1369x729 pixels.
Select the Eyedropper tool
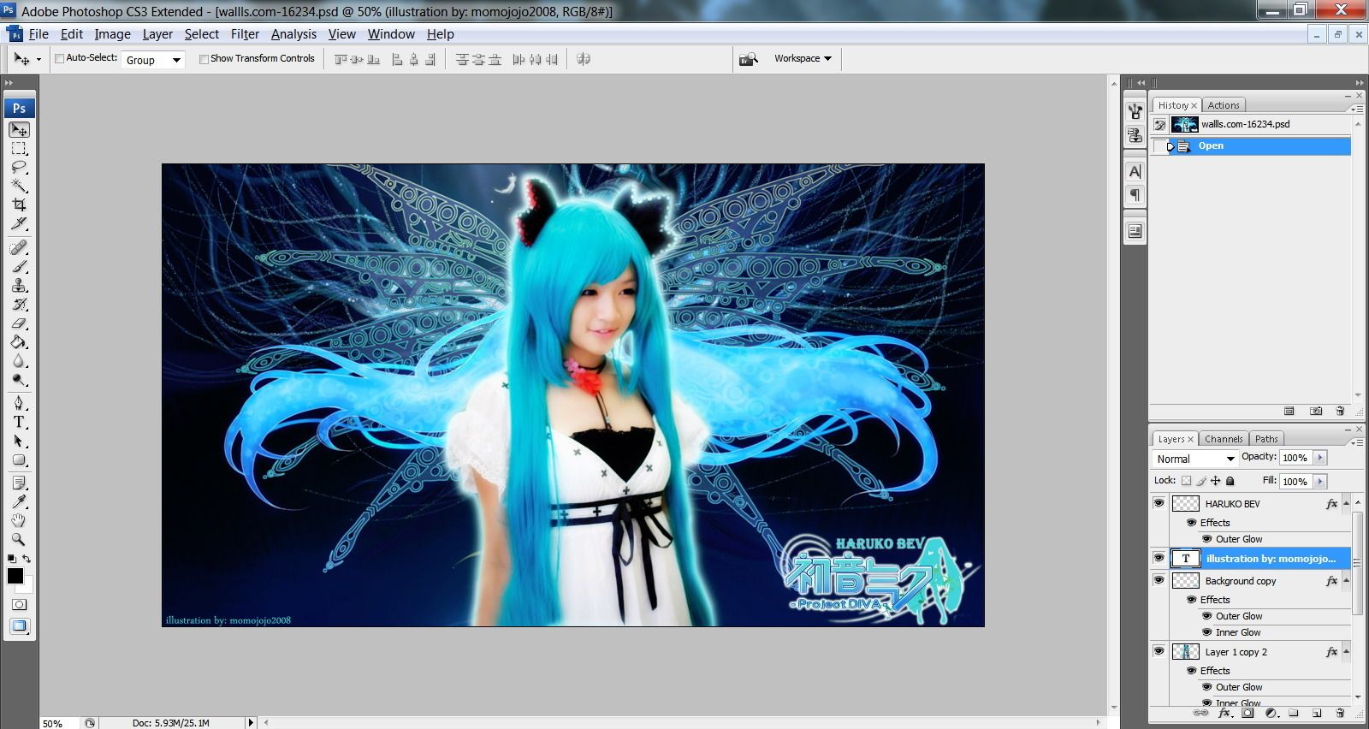pos(19,502)
